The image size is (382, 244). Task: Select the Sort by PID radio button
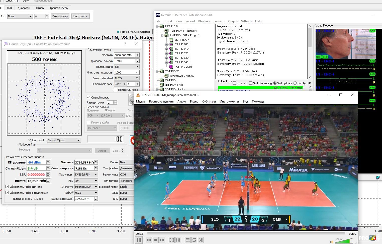pyautogui.click(x=295, y=83)
